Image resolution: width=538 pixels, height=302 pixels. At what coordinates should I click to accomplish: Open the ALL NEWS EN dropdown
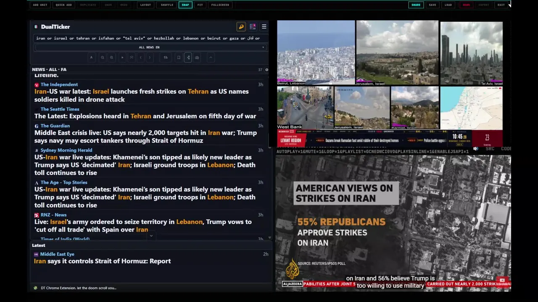coord(150,47)
